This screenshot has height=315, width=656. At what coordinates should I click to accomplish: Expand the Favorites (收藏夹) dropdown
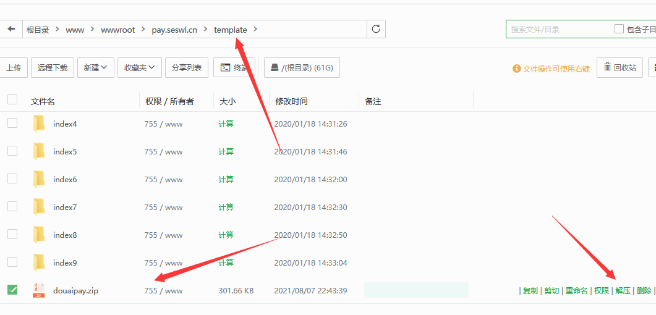click(140, 68)
